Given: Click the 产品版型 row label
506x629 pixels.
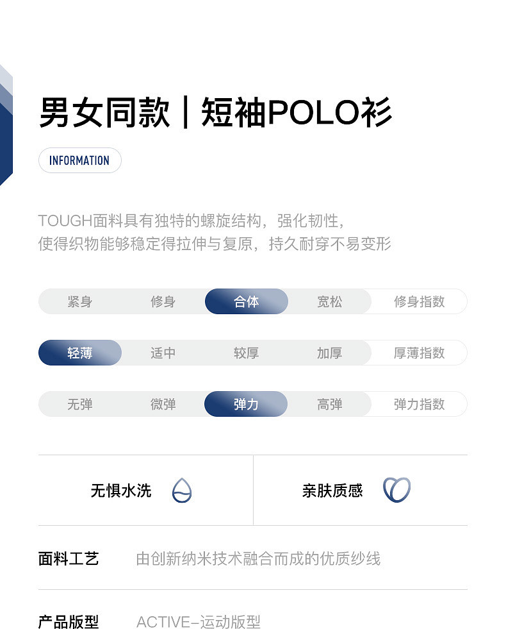Looking at the screenshot, I should coord(69,621).
